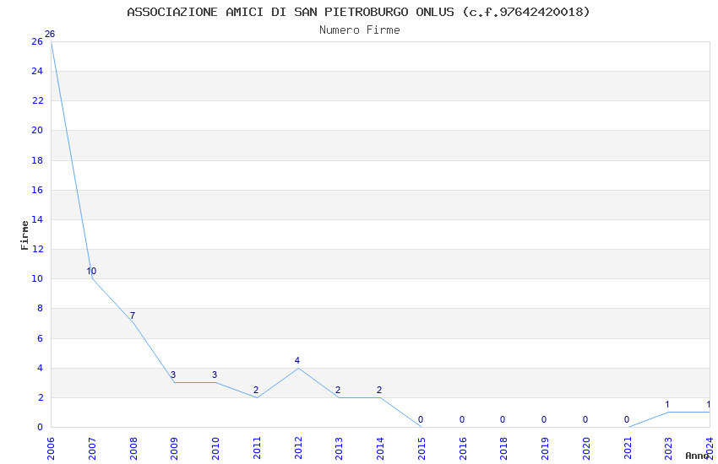Click the y-axis tick value 12
Image resolution: width=718 pixels, height=464 pixels.
point(37,249)
